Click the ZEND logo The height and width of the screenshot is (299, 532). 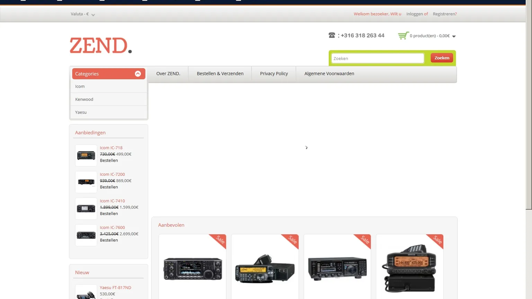[x=100, y=45]
